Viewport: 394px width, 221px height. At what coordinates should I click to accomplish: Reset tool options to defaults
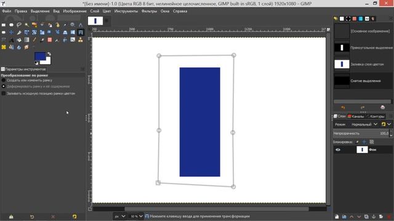pyautogui.click(x=74, y=217)
